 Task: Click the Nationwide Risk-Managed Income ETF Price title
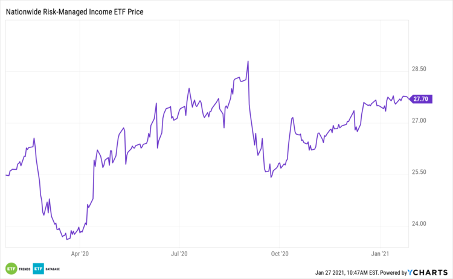pos(79,11)
